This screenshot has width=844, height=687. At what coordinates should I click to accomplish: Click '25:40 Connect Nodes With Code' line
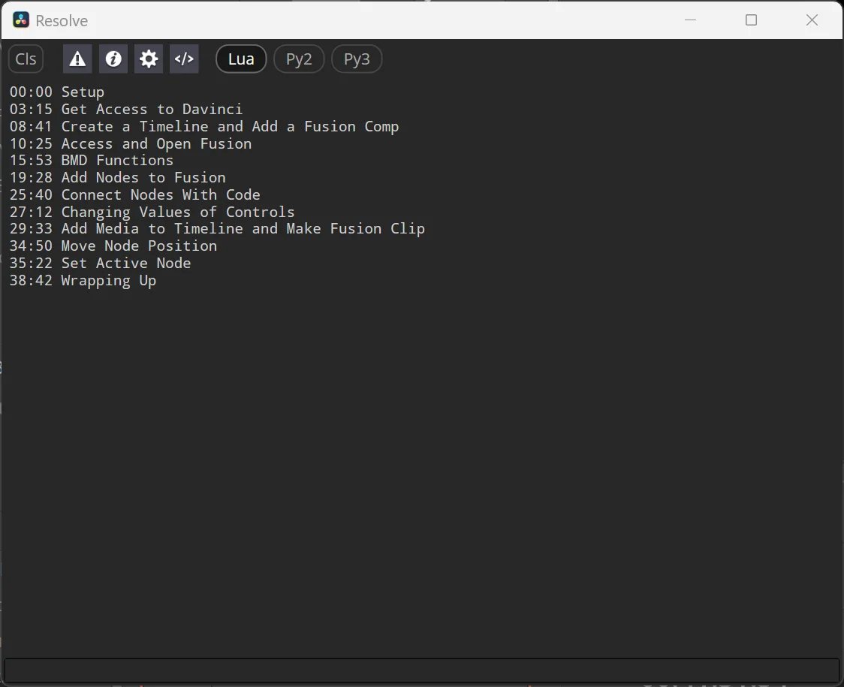pos(135,195)
